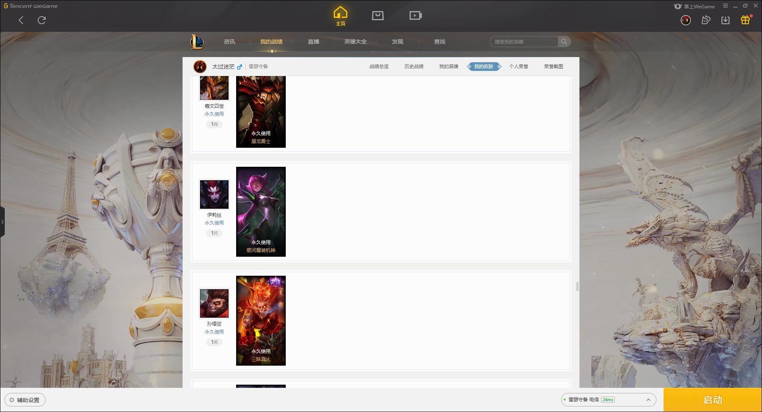Click the 嘉文四世 name label

[214, 106]
